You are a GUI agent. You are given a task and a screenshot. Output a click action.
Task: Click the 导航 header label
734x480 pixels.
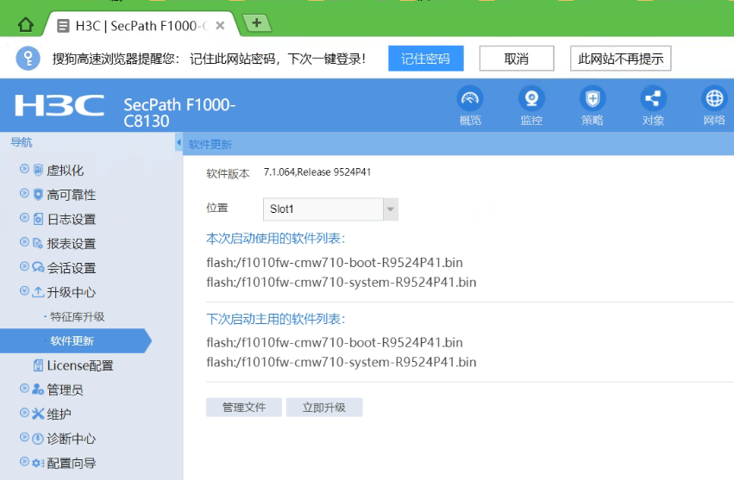click(22, 142)
